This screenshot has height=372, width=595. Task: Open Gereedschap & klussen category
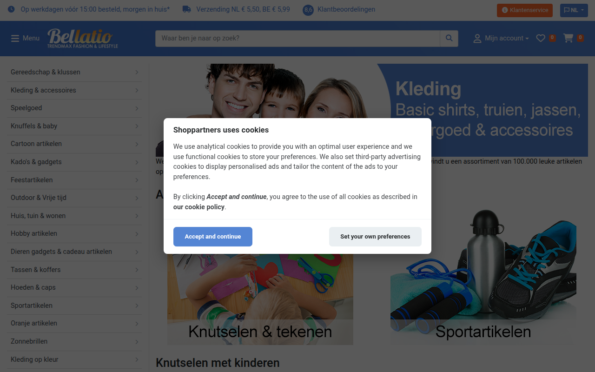[74, 72]
